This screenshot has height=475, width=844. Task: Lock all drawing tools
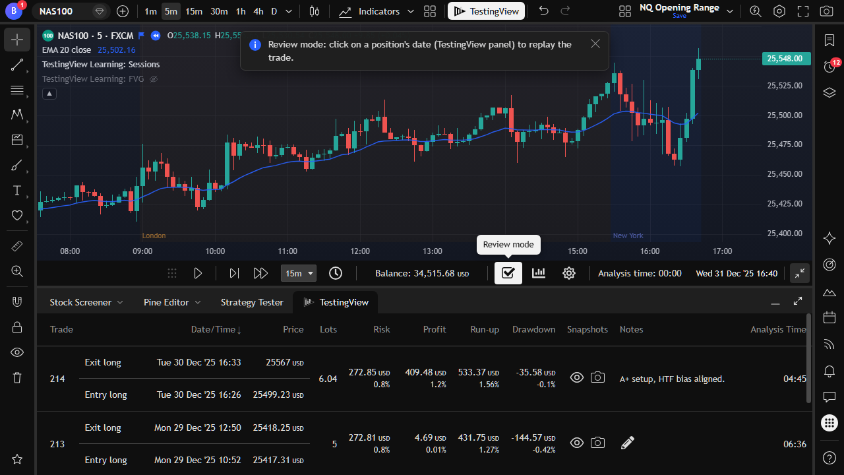tap(17, 327)
